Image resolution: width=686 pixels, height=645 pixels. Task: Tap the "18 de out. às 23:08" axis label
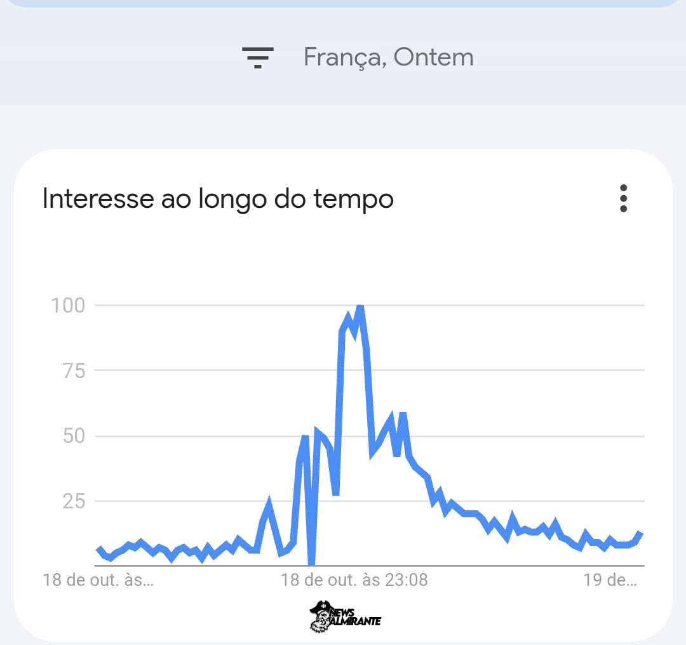click(354, 580)
